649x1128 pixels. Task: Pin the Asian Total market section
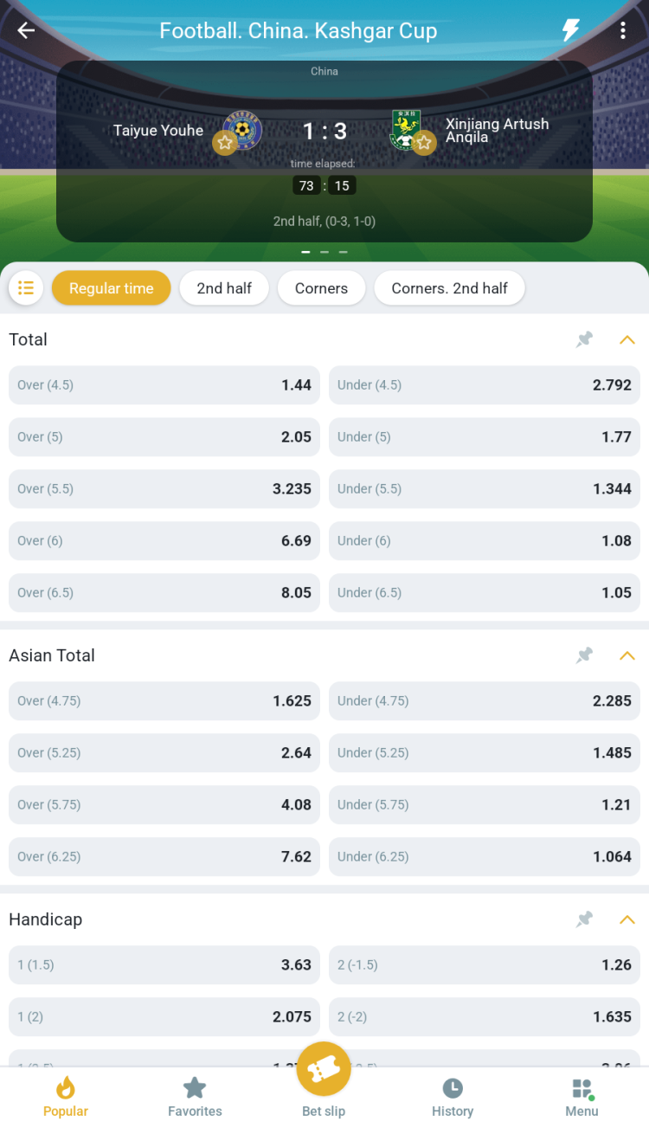(585, 655)
